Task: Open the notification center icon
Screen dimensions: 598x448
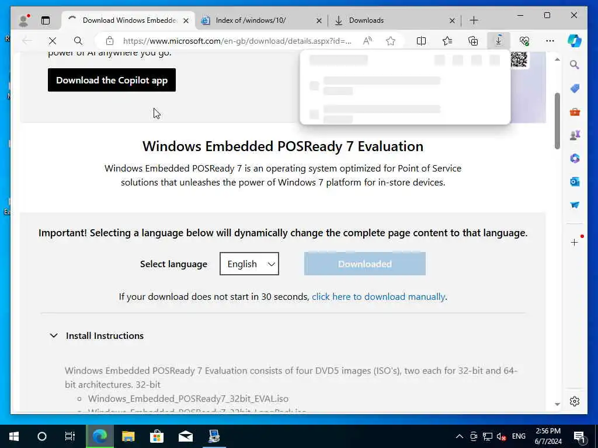Action: [580, 436]
